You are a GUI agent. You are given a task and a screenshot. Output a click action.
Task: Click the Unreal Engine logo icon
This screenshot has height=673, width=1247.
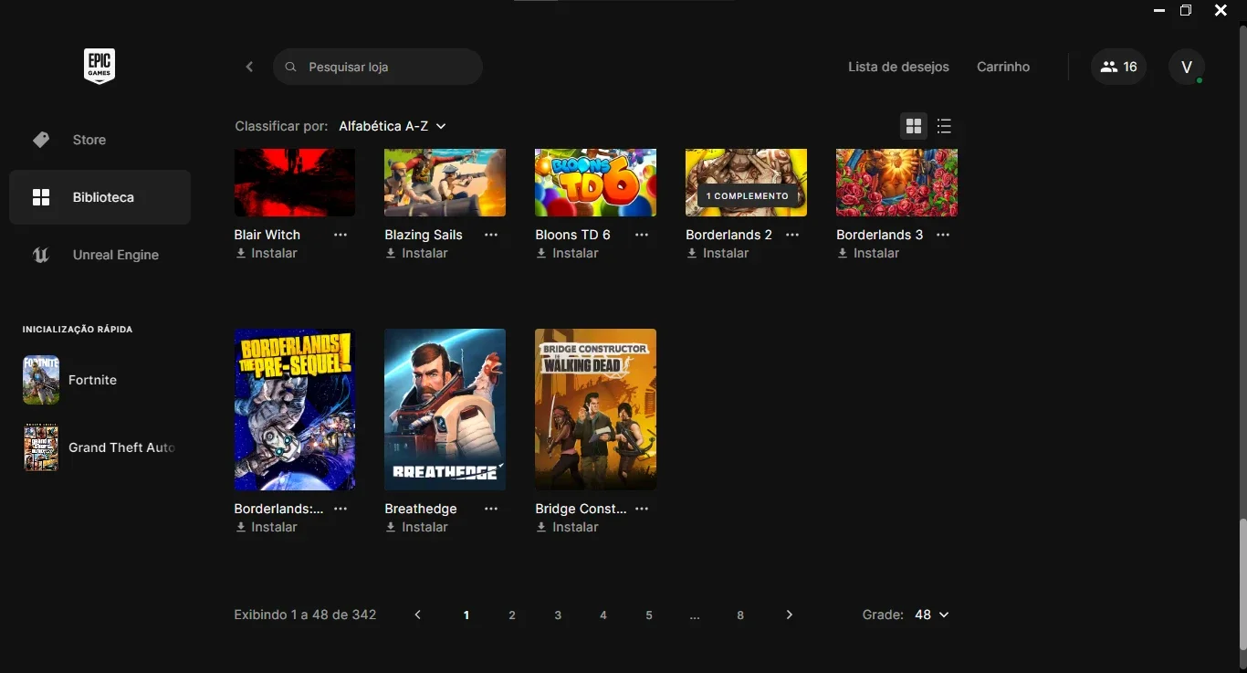pyautogui.click(x=41, y=255)
